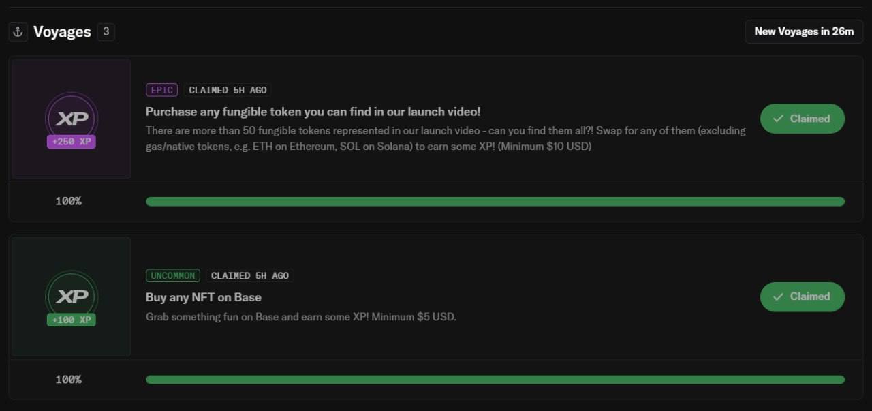Click the New Voyages in 26m button
Image resolution: width=872 pixels, height=411 pixels.
(804, 31)
